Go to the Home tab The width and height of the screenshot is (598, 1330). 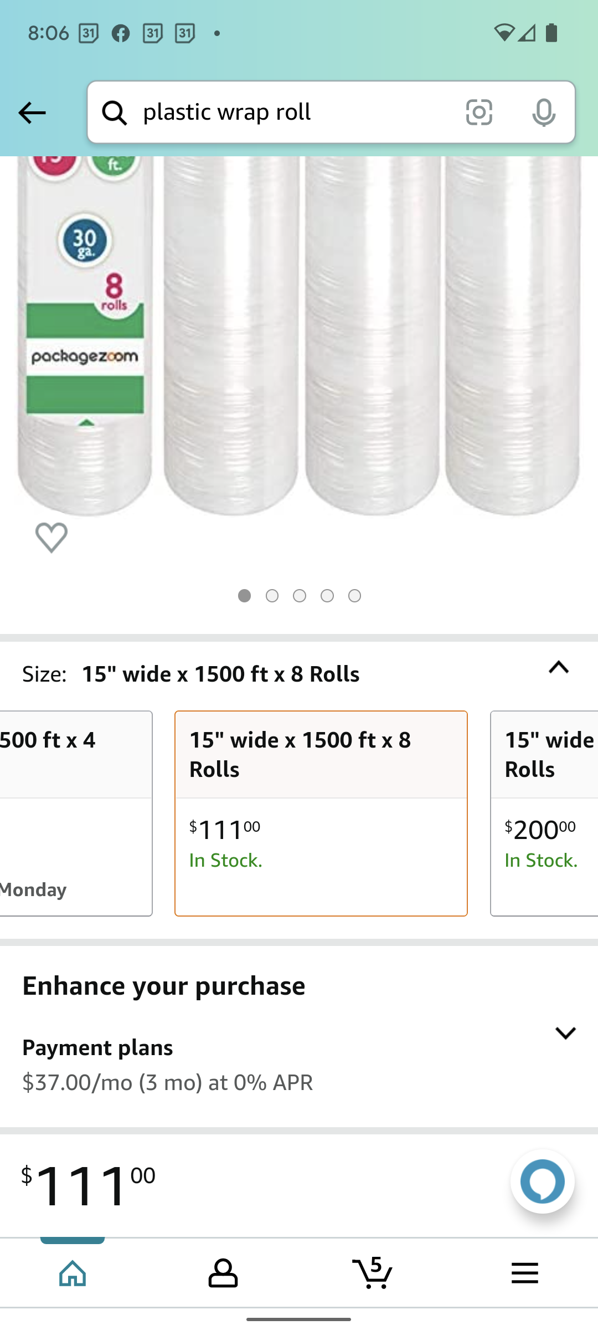tap(73, 1273)
